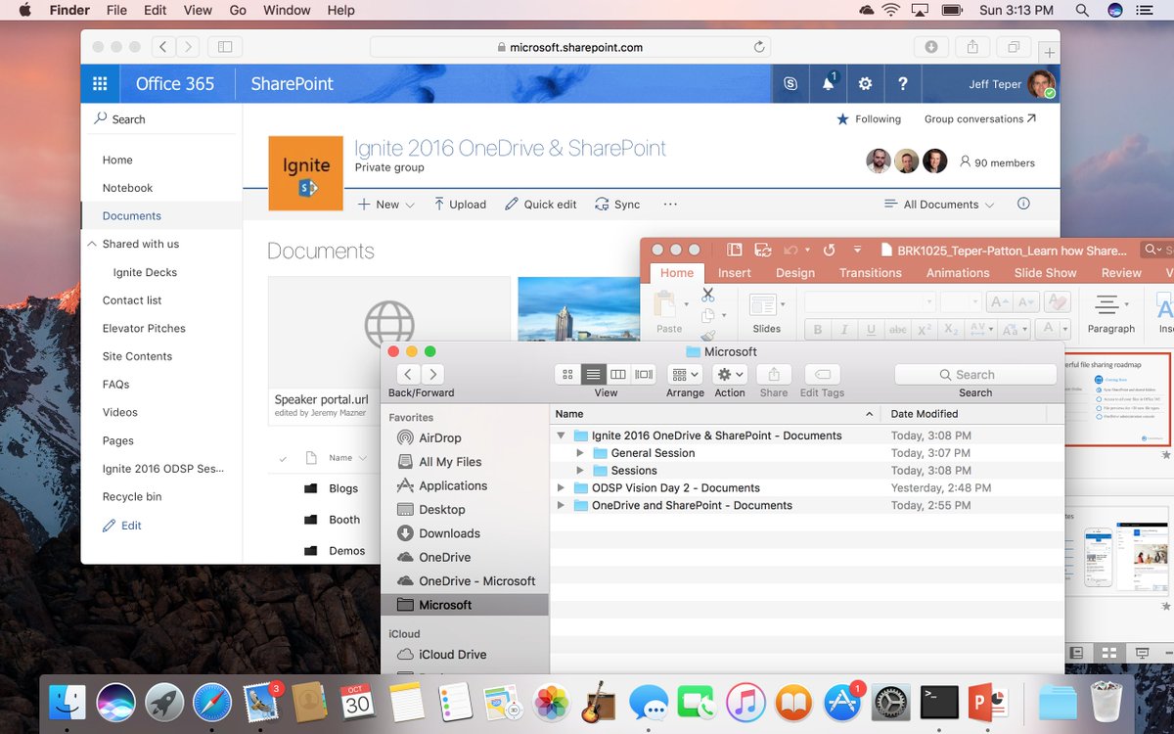Screen dimensions: 1174x734
Task: Click Quick edit in SharePoint toolbar
Action: pyautogui.click(x=541, y=205)
